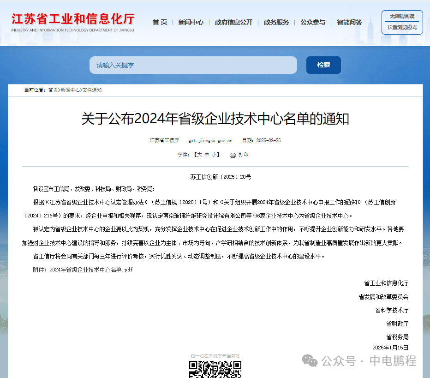430x378 pixels.
Task: Open the 智能问答 section
Action: 349,22
